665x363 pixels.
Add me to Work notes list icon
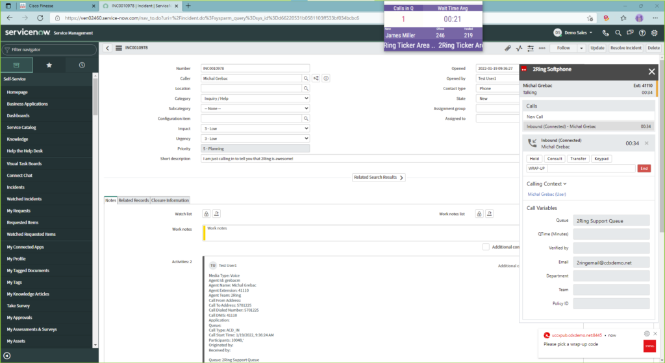(x=490, y=214)
